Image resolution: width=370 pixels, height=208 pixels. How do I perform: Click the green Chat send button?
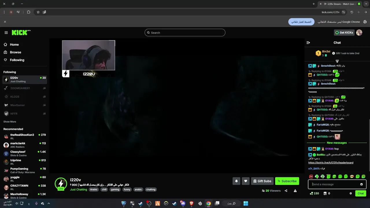[361, 193]
